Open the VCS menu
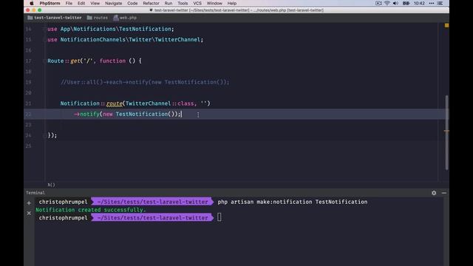Image resolution: width=473 pixels, height=266 pixels. coord(197,3)
